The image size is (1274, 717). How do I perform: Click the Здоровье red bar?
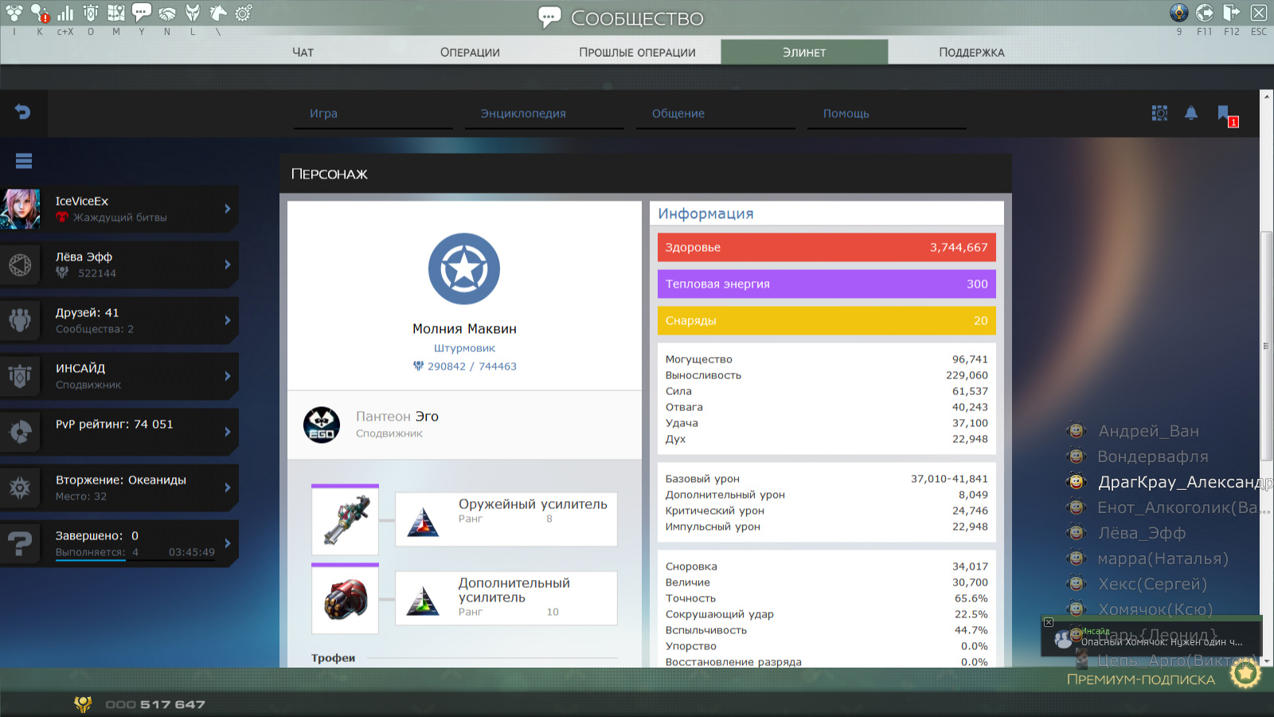coord(827,247)
